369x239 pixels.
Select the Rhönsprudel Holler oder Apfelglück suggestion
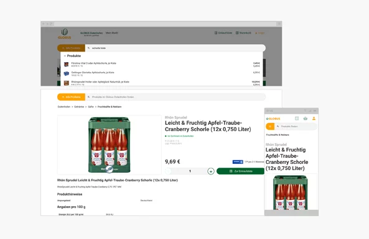(162, 83)
